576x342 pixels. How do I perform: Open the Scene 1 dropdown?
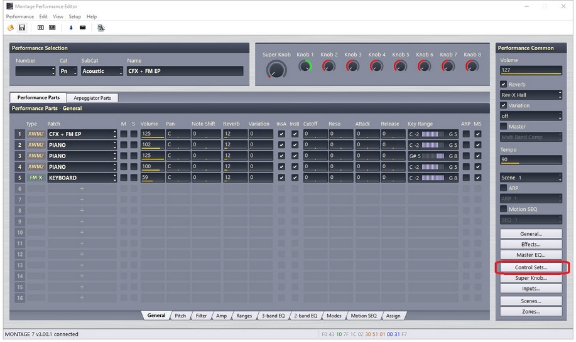(531, 178)
